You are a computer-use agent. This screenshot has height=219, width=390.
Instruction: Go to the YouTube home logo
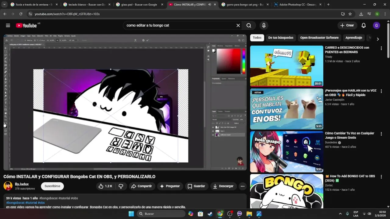point(26,26)
